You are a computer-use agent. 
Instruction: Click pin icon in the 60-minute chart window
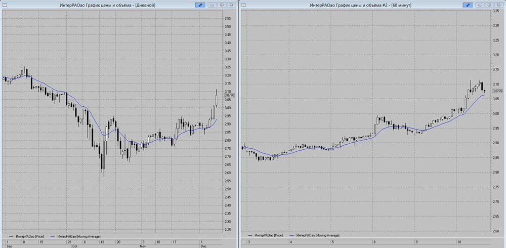click(468, 5)
